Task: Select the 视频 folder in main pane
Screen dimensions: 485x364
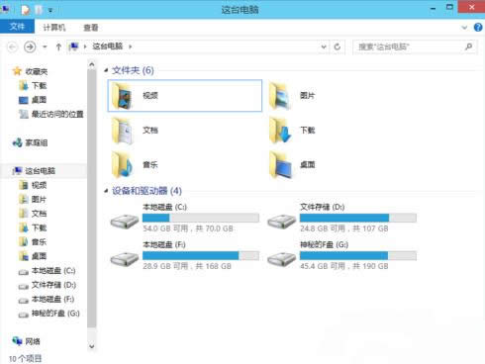Action: click(185, 96)
